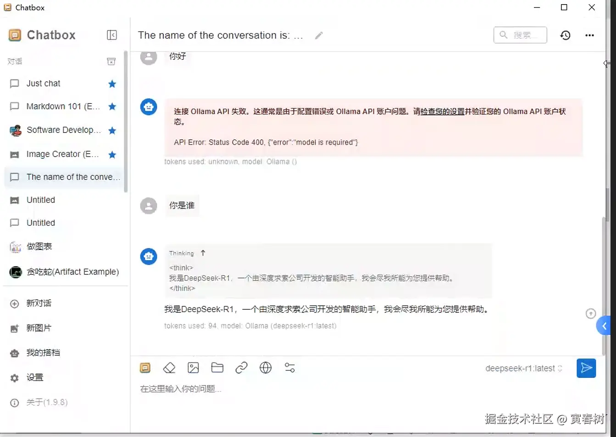Click the circular scroll-up arrow icon
The height and width of the screenshot is (437, 616).
591,314
